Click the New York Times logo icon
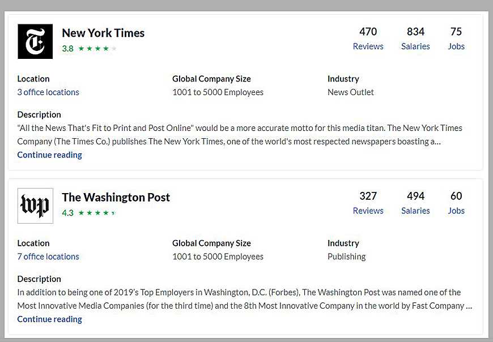The height and width of the screenshot is (342, 493). [x=35, y=41]
